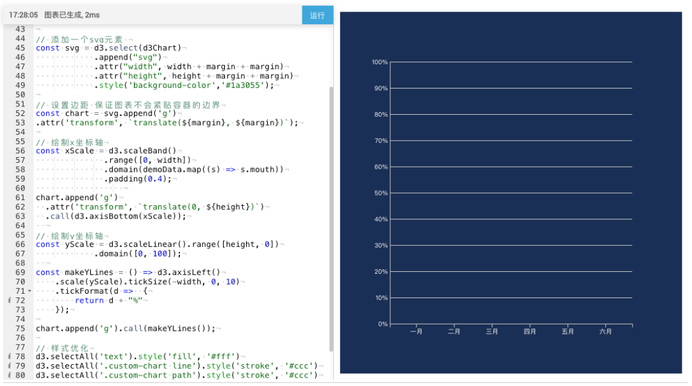Click the 20% y-axis label
Screen dimensions: 692x386
pos(381,272)
